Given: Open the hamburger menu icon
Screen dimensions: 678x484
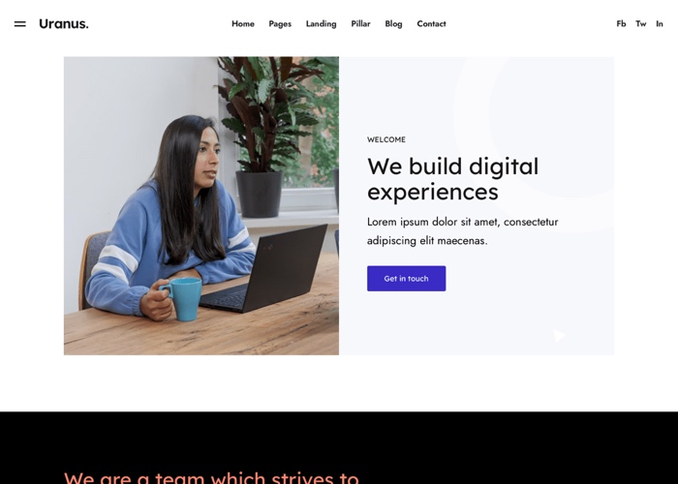Looking at the screenshot, I should point(20,24).
